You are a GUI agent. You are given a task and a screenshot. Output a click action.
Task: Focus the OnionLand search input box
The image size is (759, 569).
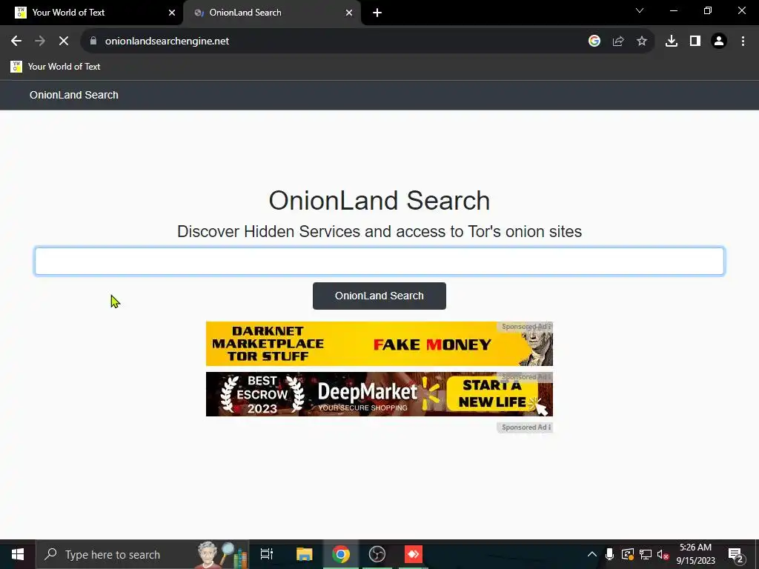[379, 262]
